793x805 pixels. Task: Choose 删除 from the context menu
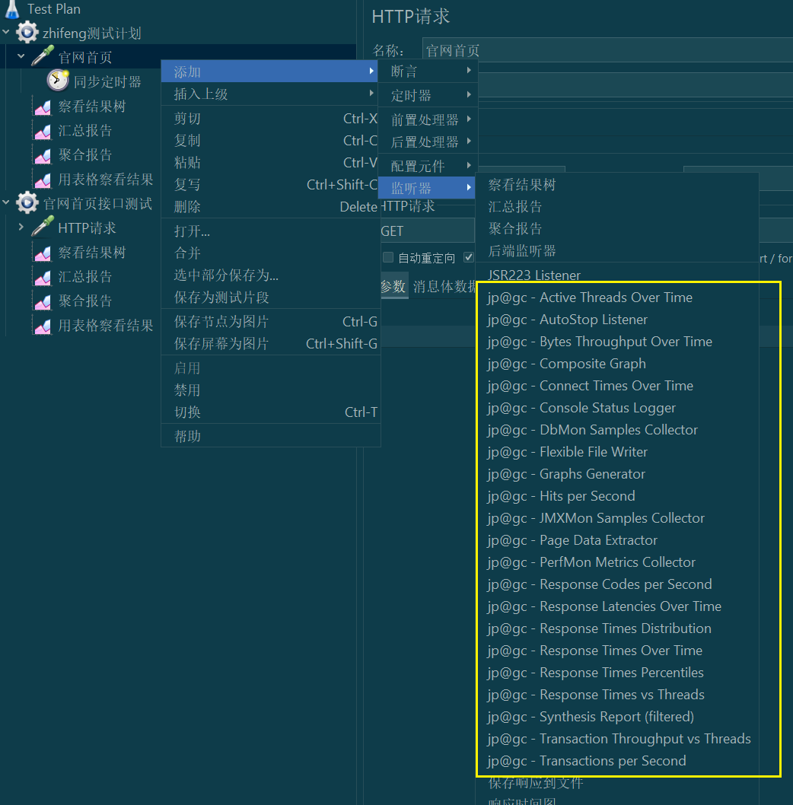tap(271, 206)
